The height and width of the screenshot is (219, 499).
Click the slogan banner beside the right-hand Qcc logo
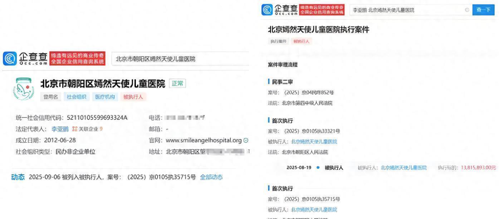click(322, 10)
